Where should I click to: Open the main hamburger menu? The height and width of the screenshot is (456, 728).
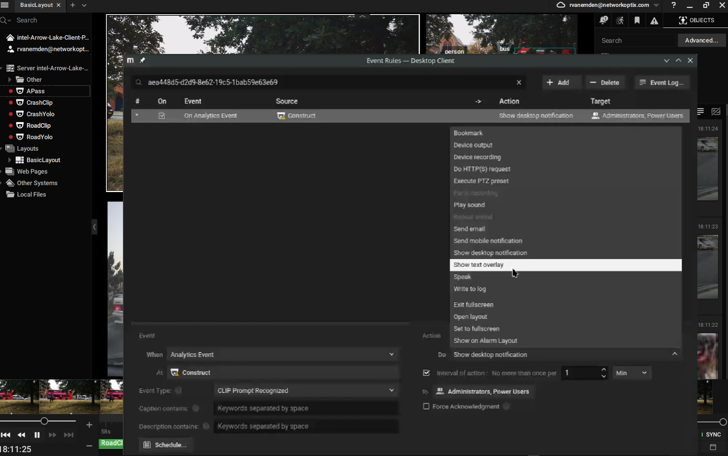(x=5, y=6)
